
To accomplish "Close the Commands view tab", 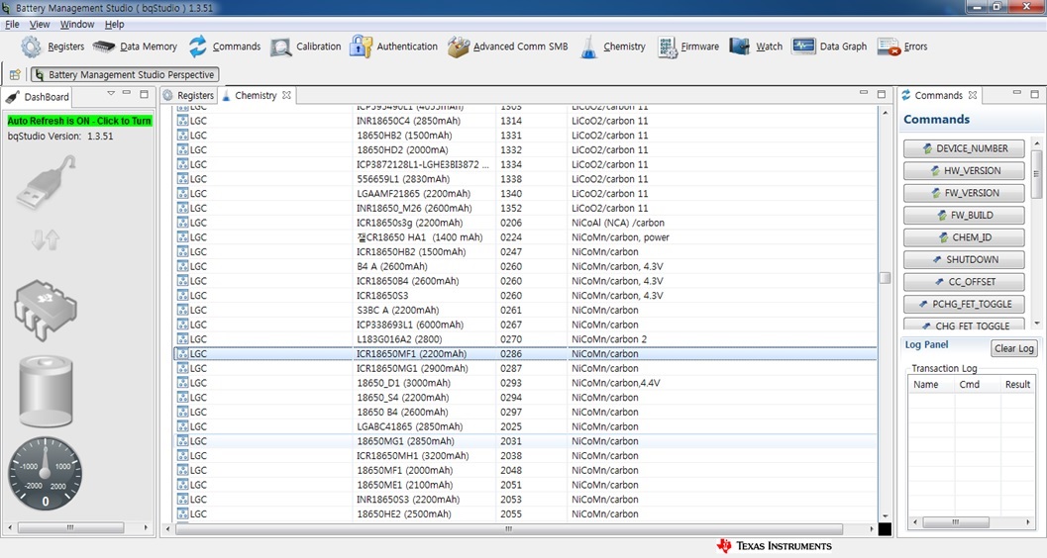I will [973, 95].
